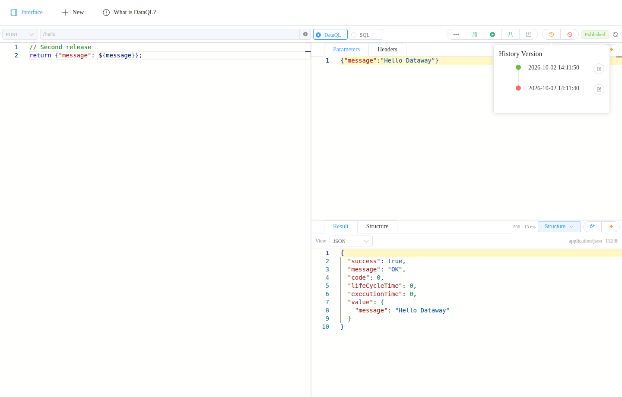Open the What is DataQL? link

click(x=129, y=13)
